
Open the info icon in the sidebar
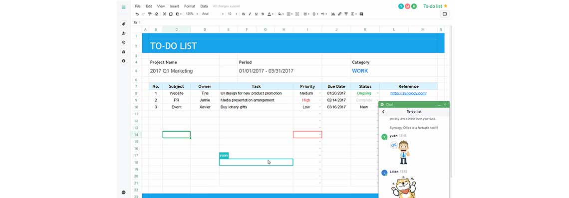click(123, 61)
